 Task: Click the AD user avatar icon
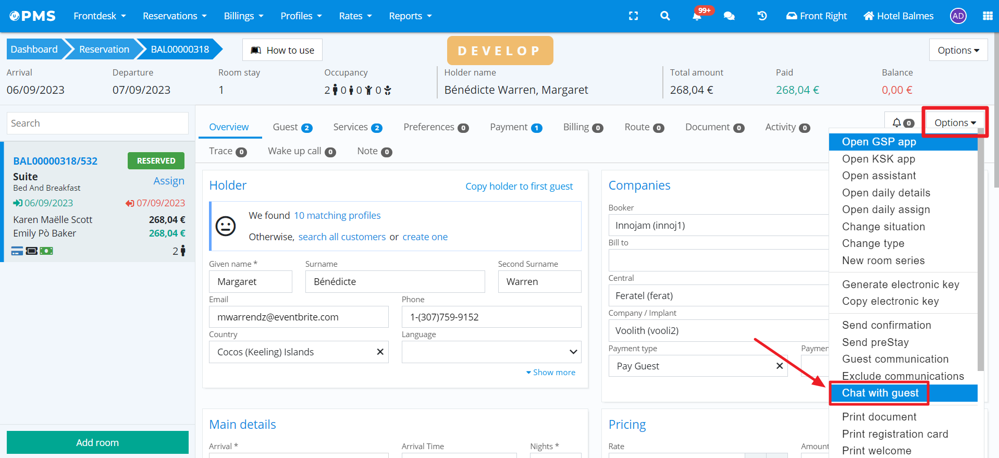tap(958, 16)
